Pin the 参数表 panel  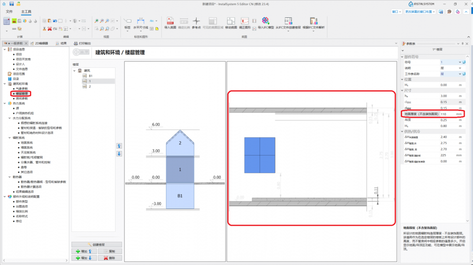pyautogui.click(x=462, y=44)
